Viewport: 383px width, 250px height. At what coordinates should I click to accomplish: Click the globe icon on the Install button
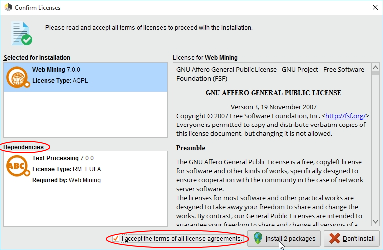[x=257, y=238]
